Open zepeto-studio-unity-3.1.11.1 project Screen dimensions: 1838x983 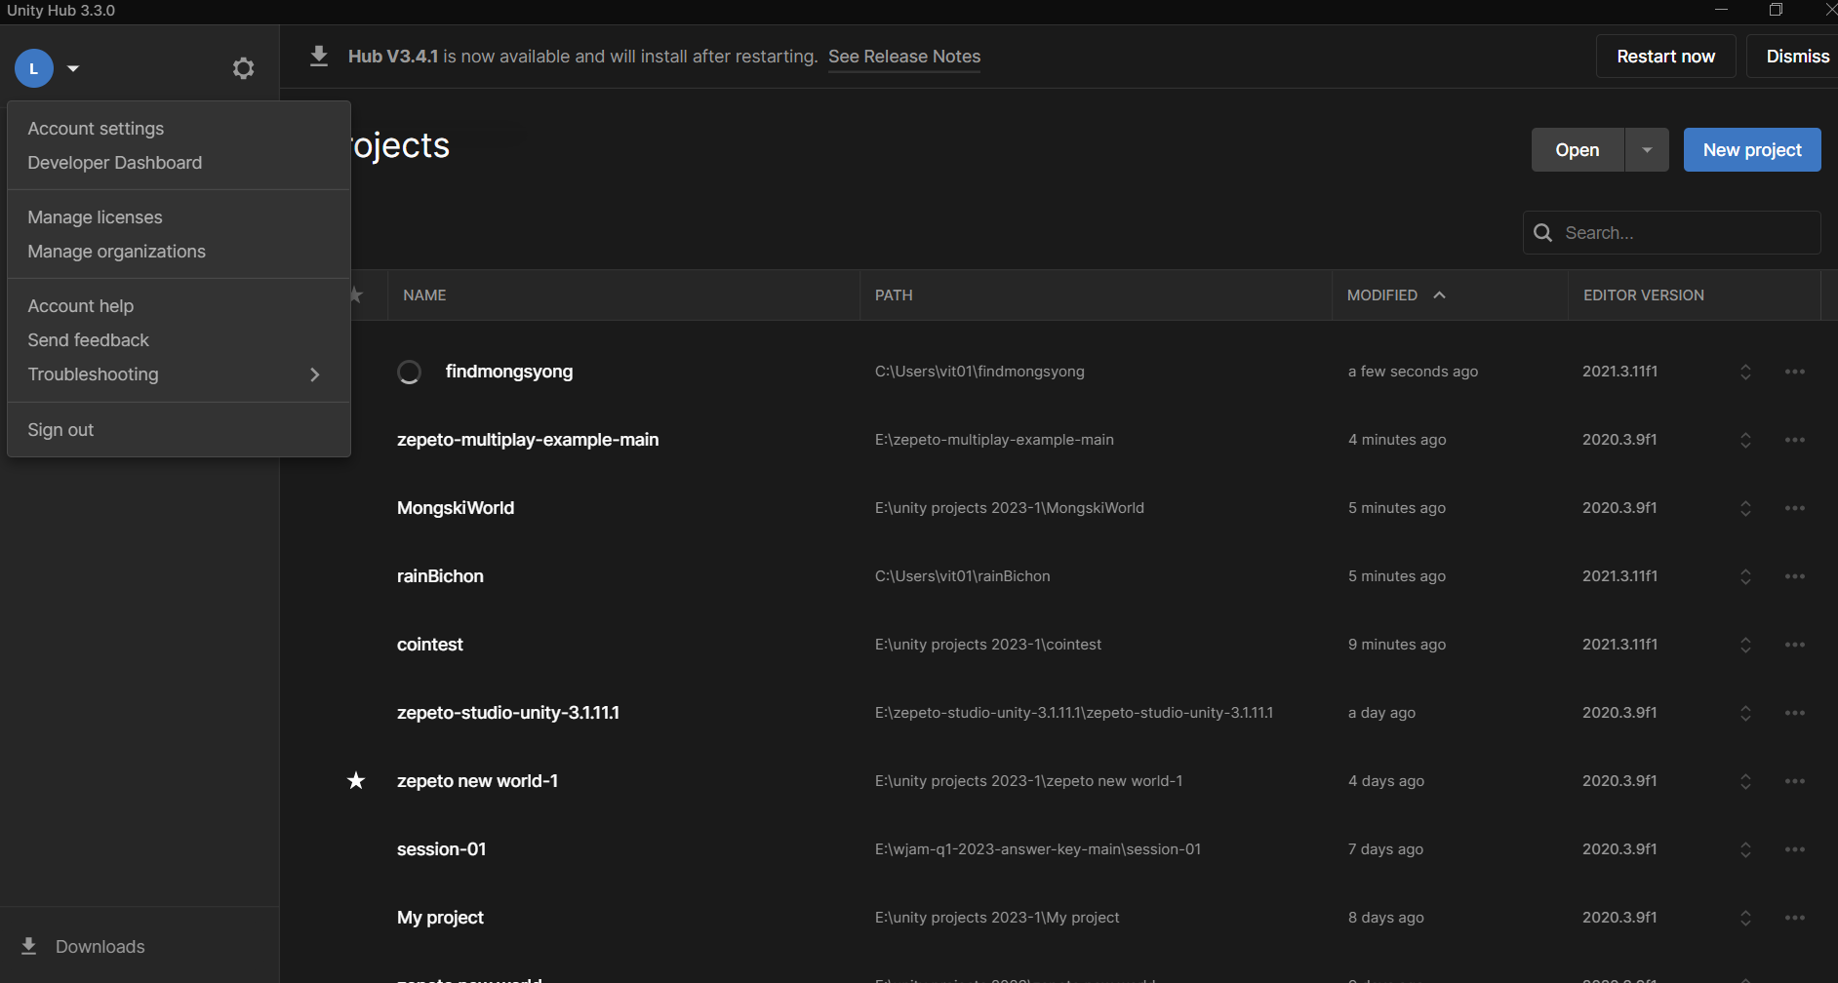point(508,713)
